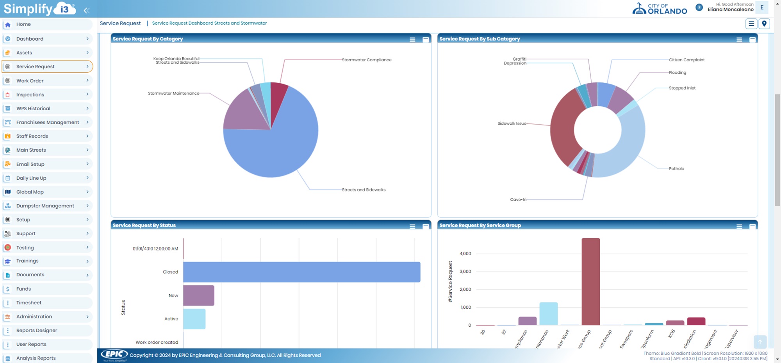
Task: Minimize the Service Request By Category panel
Action: pos(426,39)
